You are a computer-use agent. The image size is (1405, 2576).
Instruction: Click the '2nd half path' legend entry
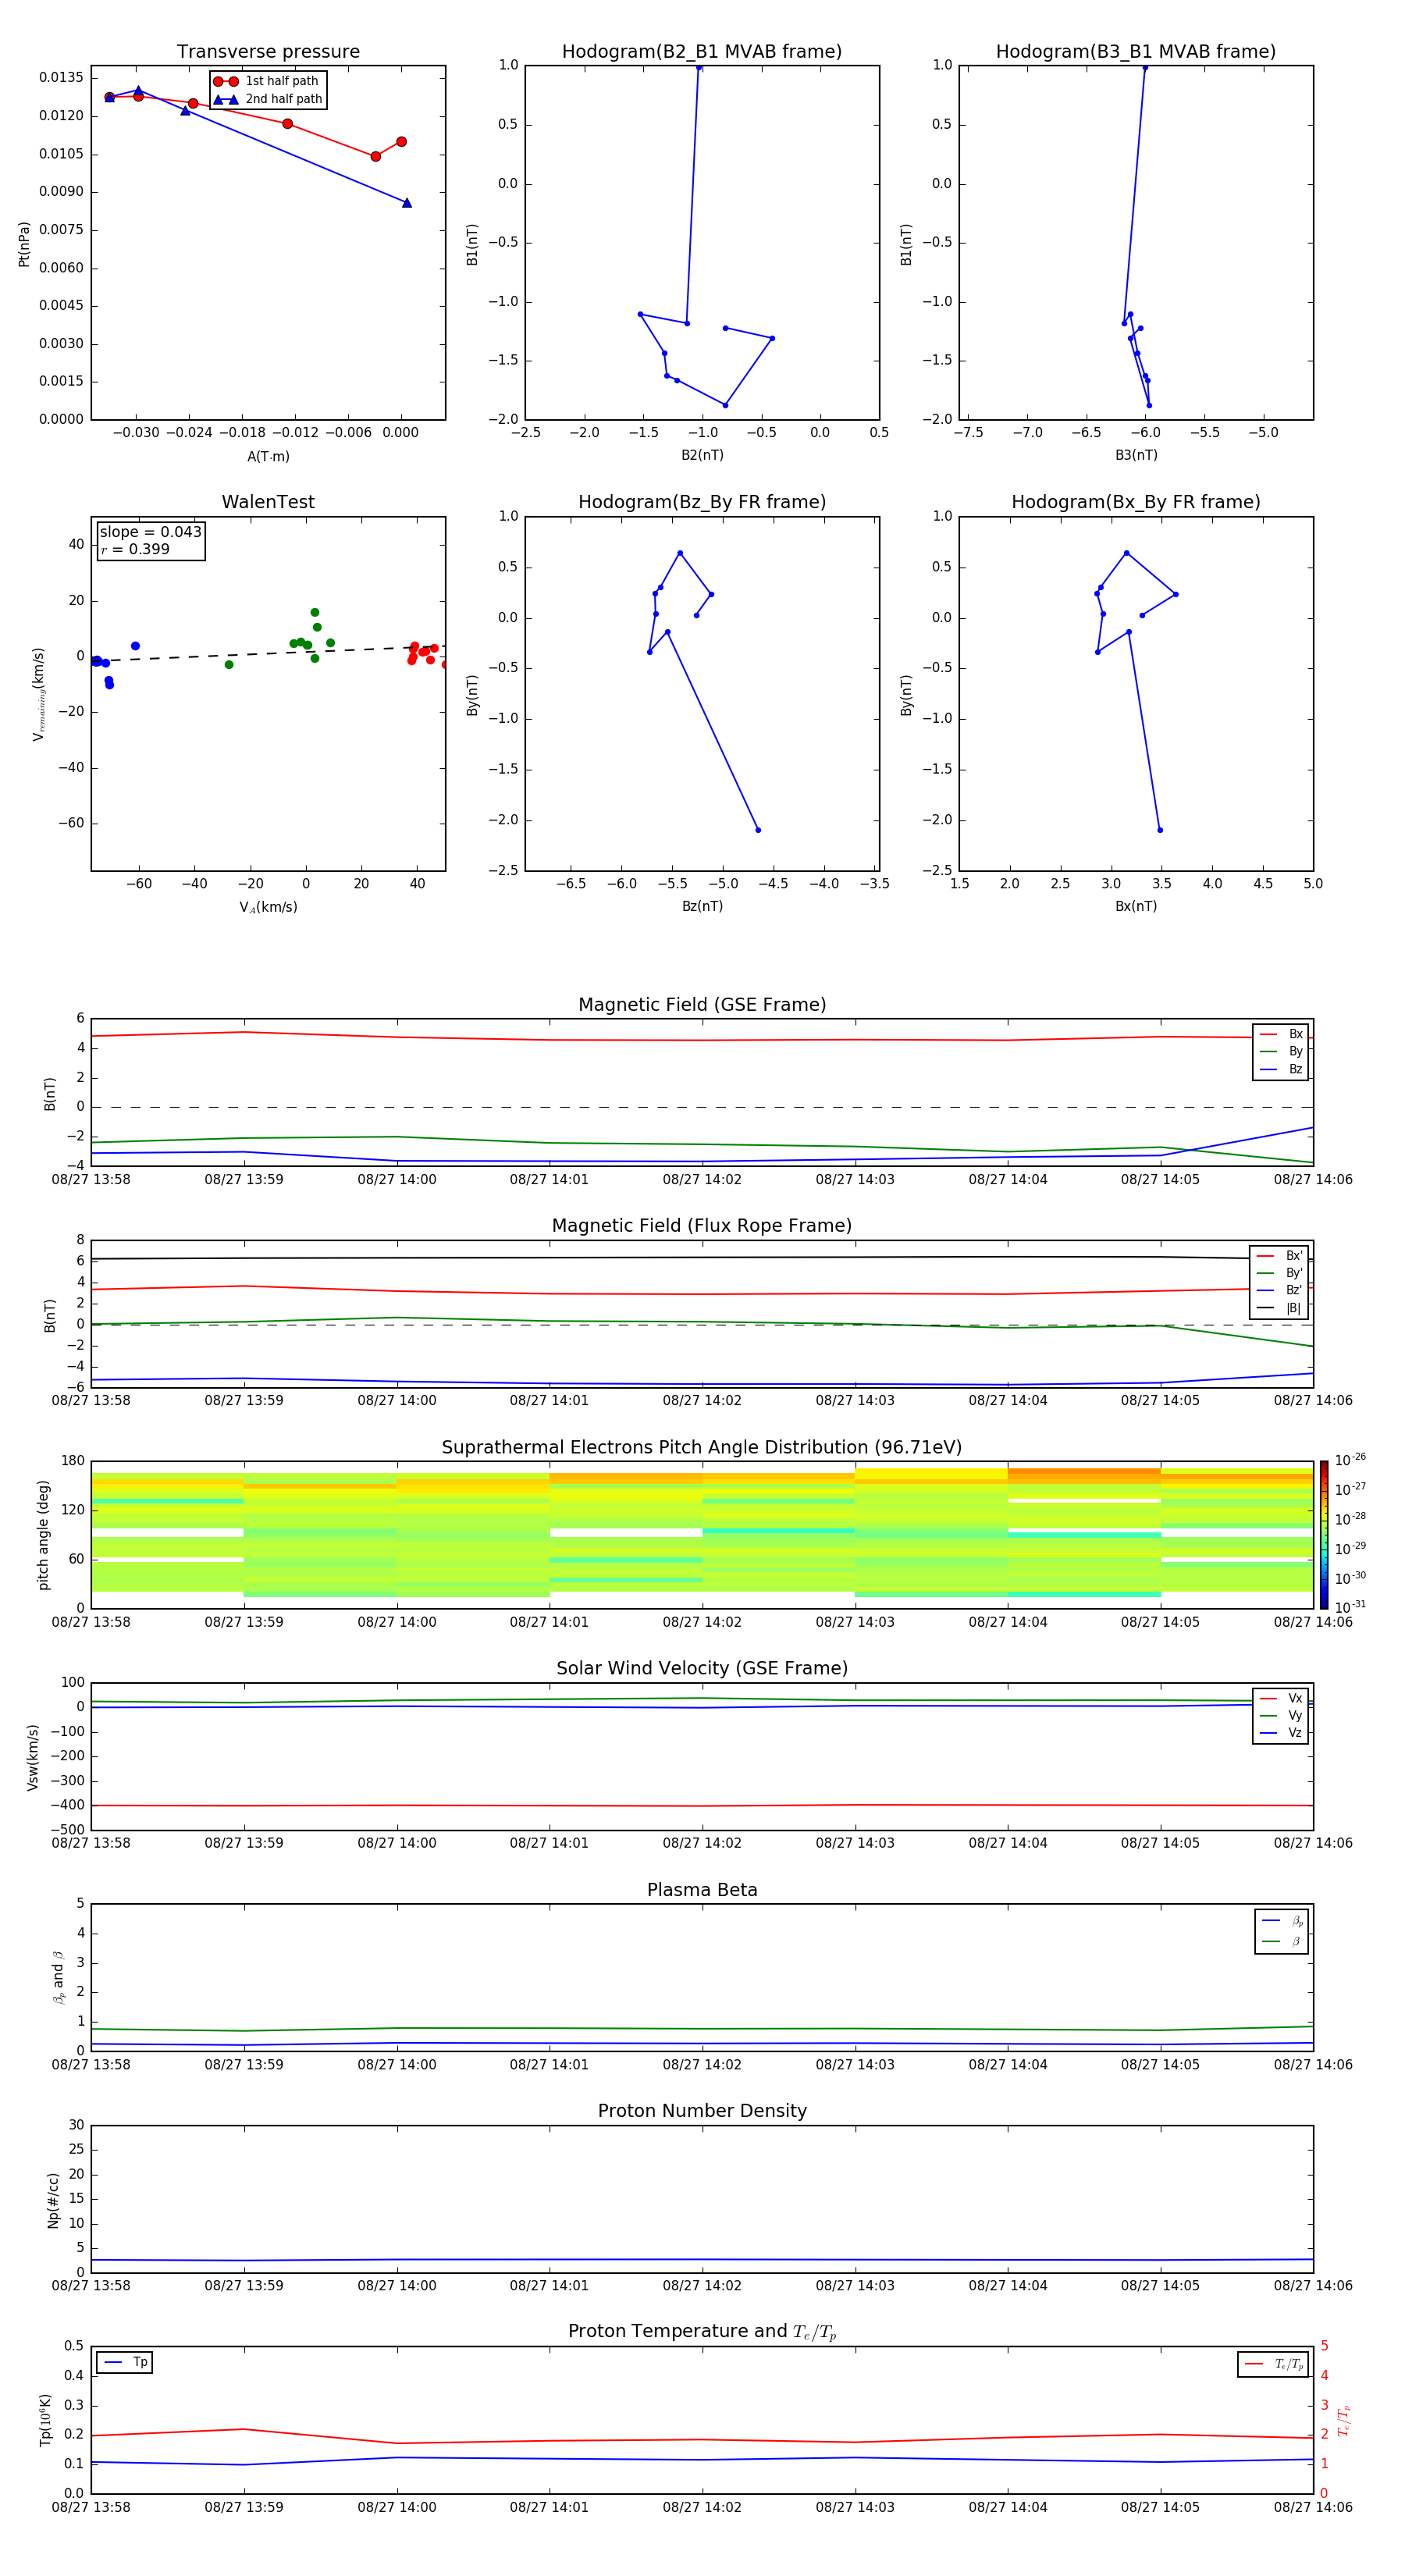[x=268, y=99]
